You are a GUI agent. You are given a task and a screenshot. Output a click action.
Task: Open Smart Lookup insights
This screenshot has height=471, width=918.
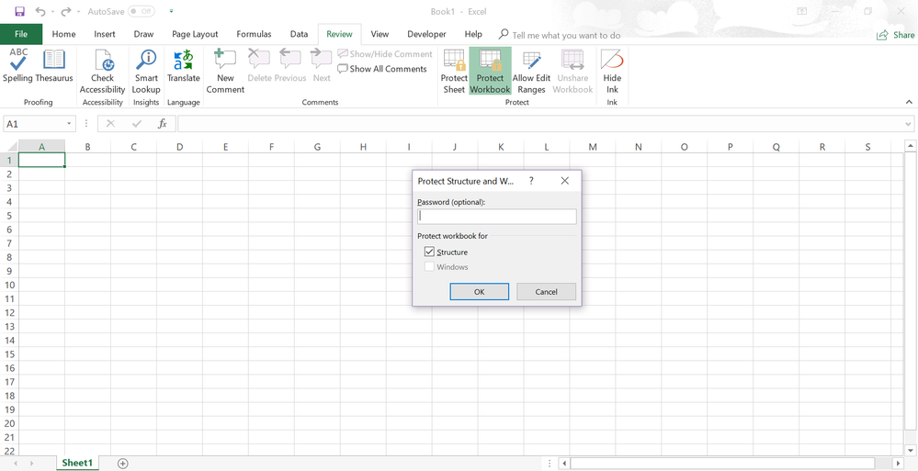pyautogui.click(x=146, y=72)
